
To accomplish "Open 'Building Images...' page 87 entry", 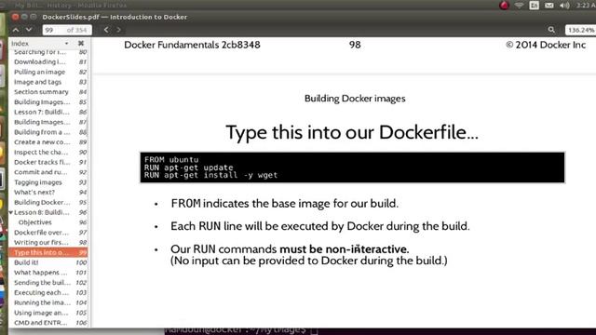I will coord(49,122).
